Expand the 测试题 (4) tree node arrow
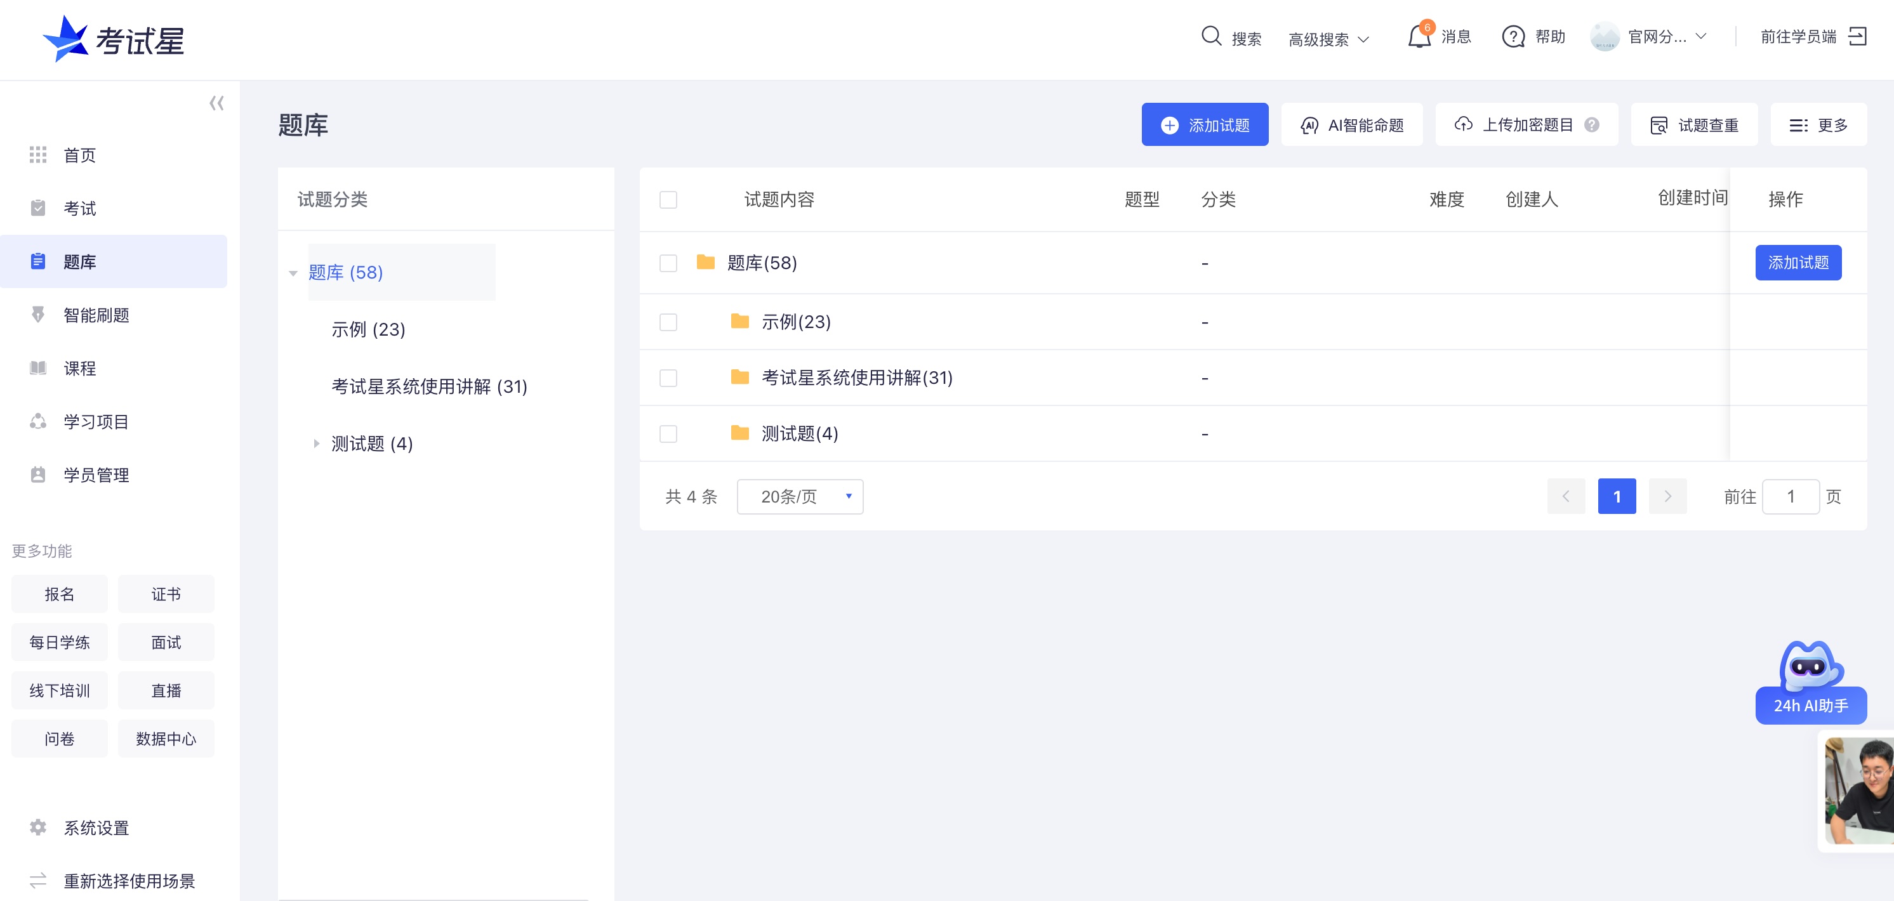Image resolution: width=1894 pixels, height=901 pixels. coord(316,443)
